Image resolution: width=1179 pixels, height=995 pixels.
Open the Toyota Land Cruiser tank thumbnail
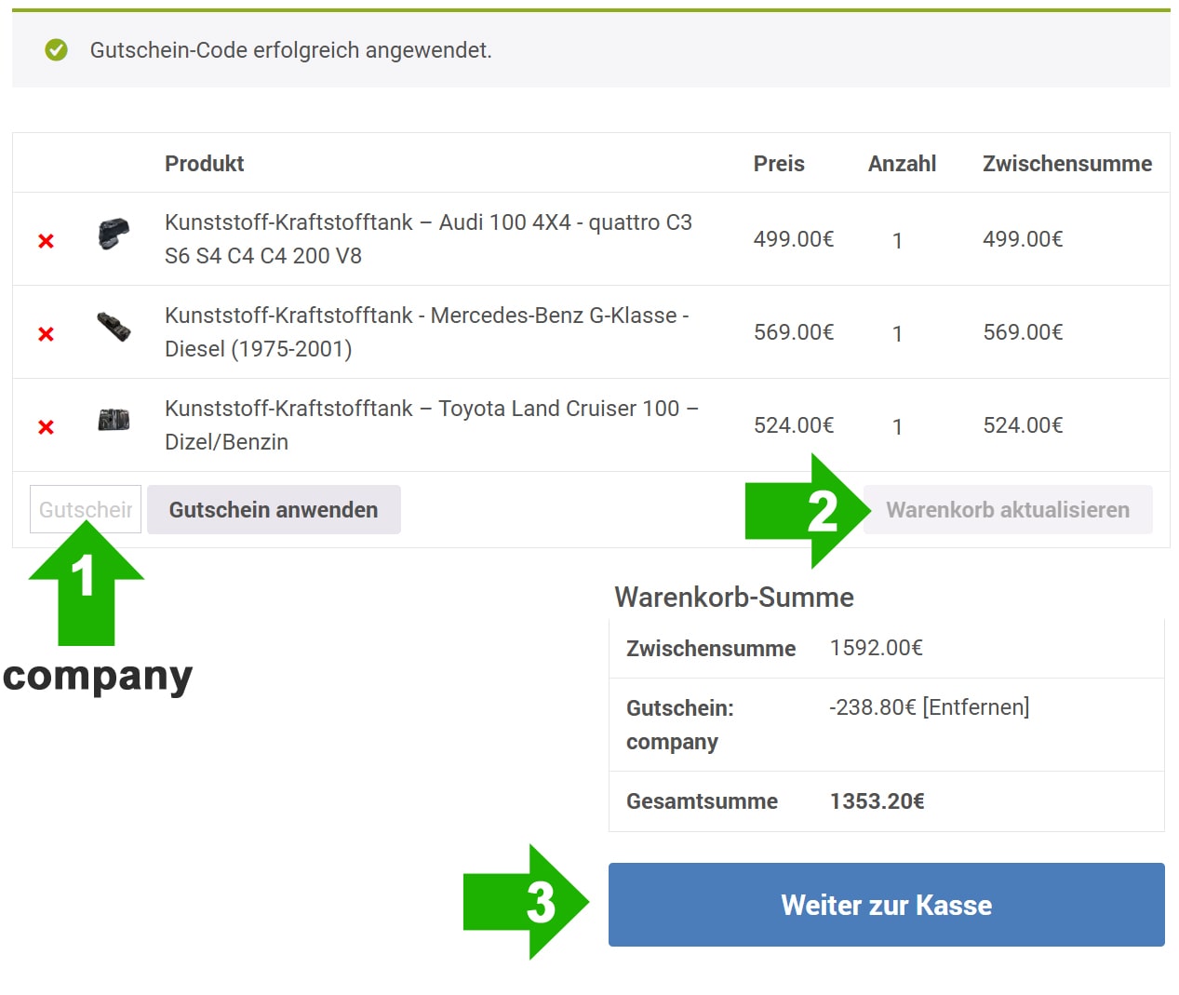pyautogui.click(x=114, y=420)
